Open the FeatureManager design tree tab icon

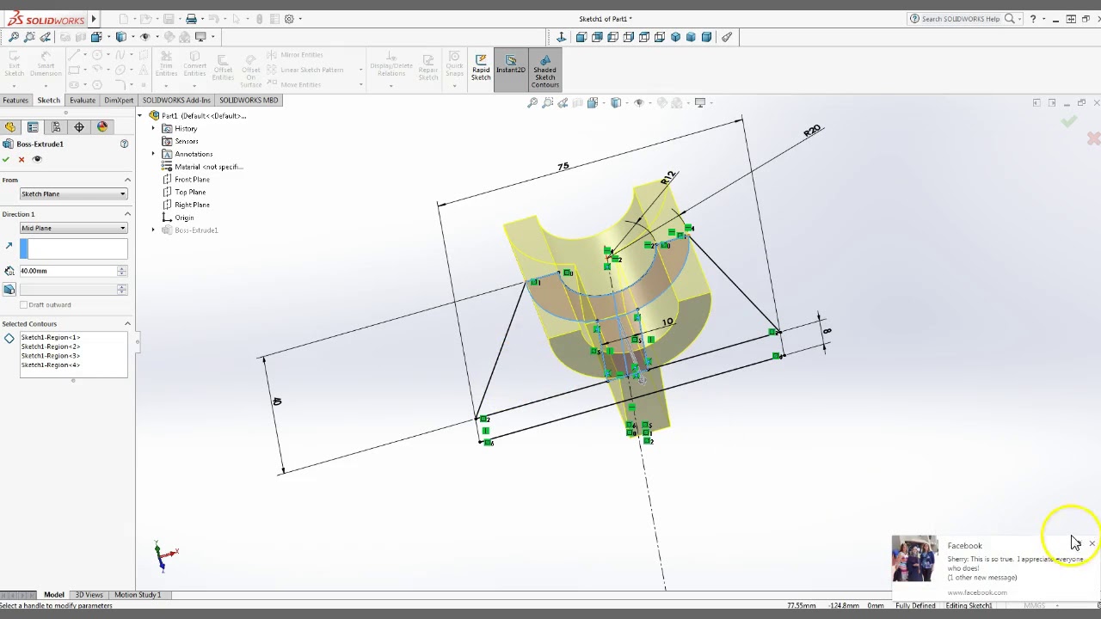[x=10, y=127]
